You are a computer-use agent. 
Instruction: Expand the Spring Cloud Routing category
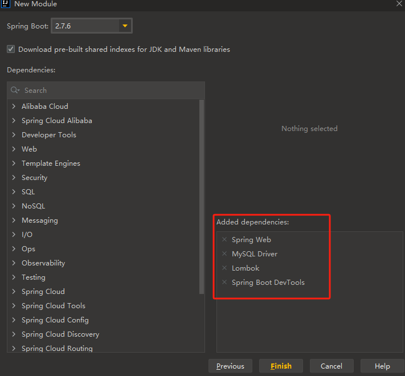click(x=14, y=348)
